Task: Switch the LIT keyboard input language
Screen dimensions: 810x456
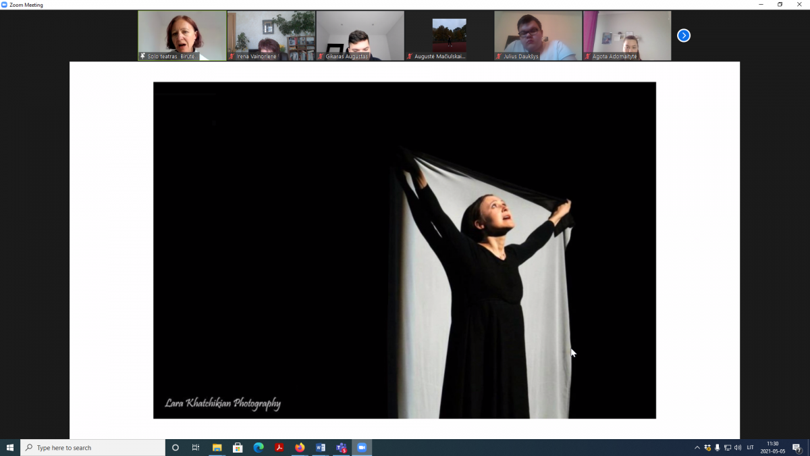Action: 751,447
